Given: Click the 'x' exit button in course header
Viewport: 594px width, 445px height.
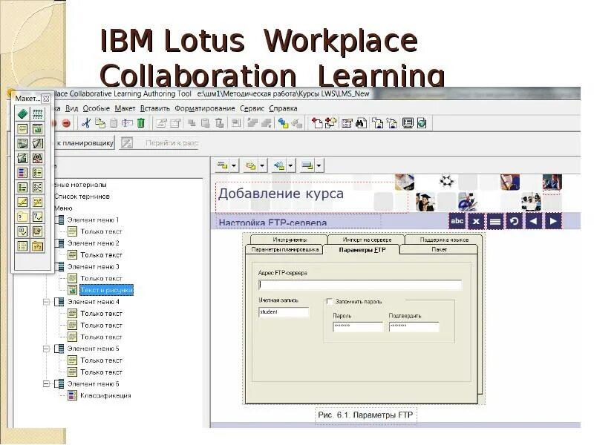Looking at the screenshot, I should coord(476,221).
